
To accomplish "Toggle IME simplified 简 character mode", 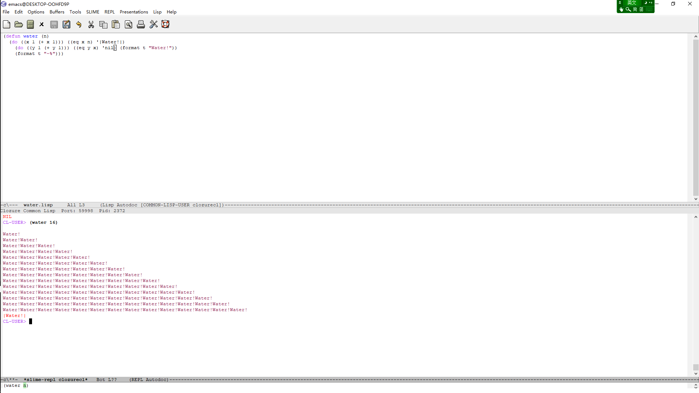I will (635, 9).
